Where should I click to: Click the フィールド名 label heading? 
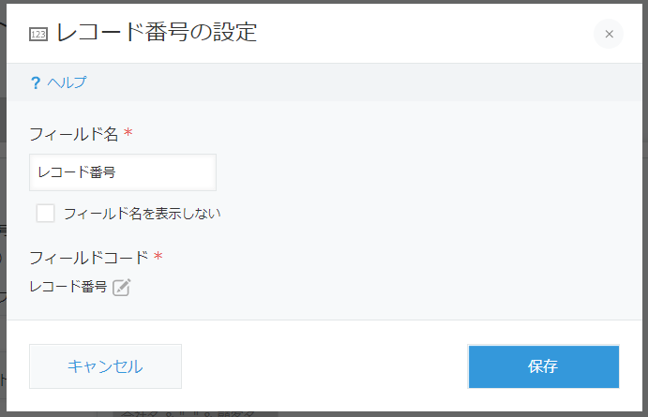[x=74, y=134]
